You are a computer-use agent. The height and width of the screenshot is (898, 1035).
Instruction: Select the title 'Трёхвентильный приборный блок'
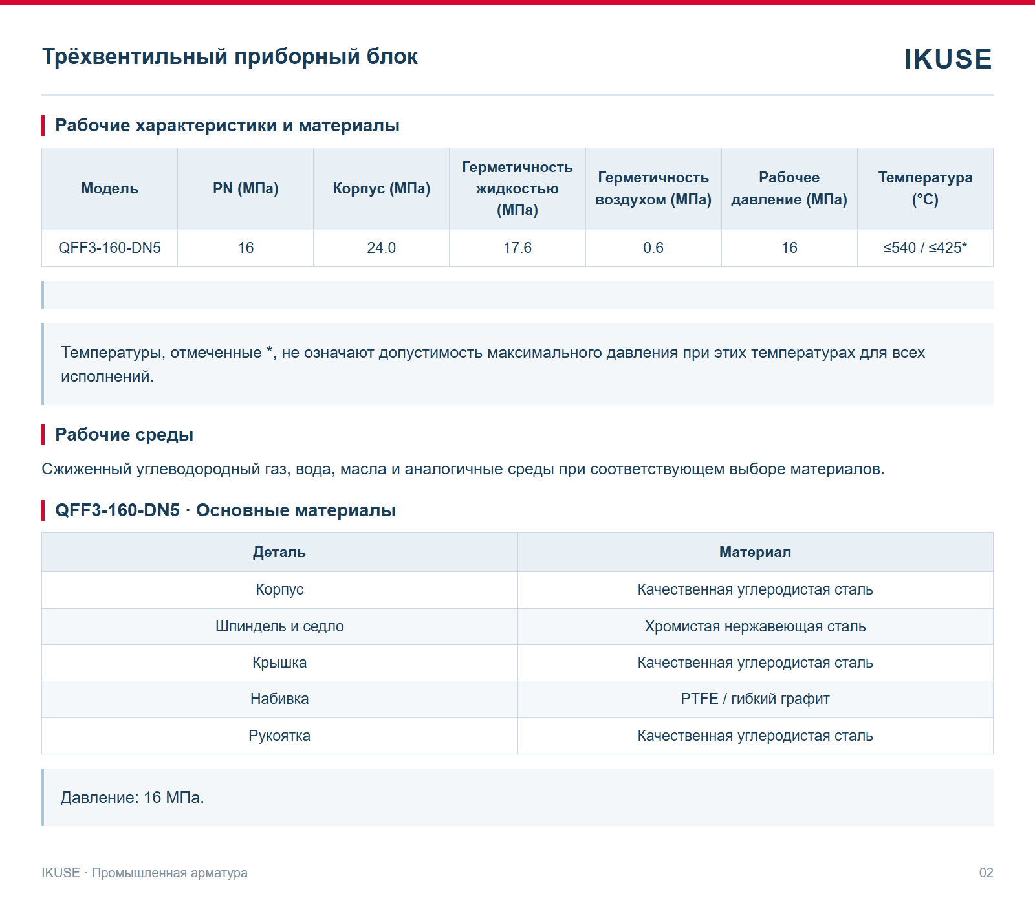[230, 57]
